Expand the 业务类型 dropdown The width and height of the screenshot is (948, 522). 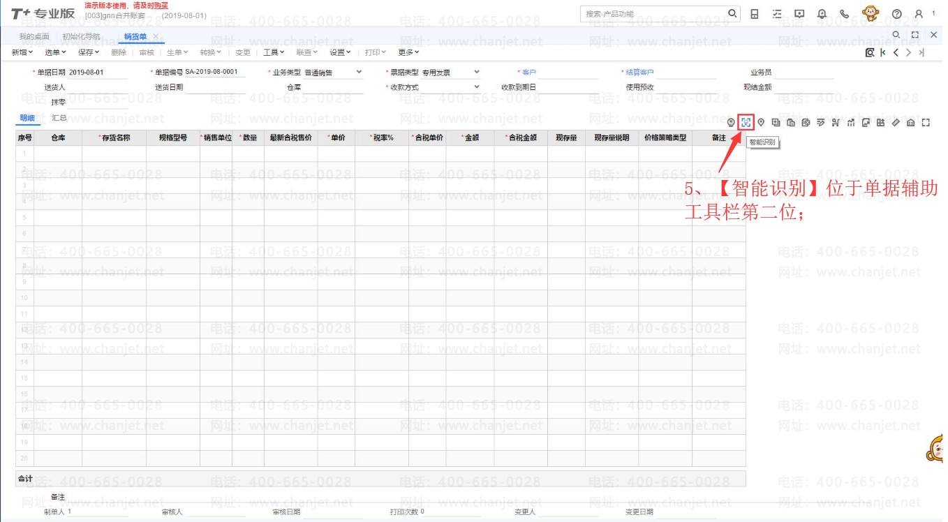[359, 72]
